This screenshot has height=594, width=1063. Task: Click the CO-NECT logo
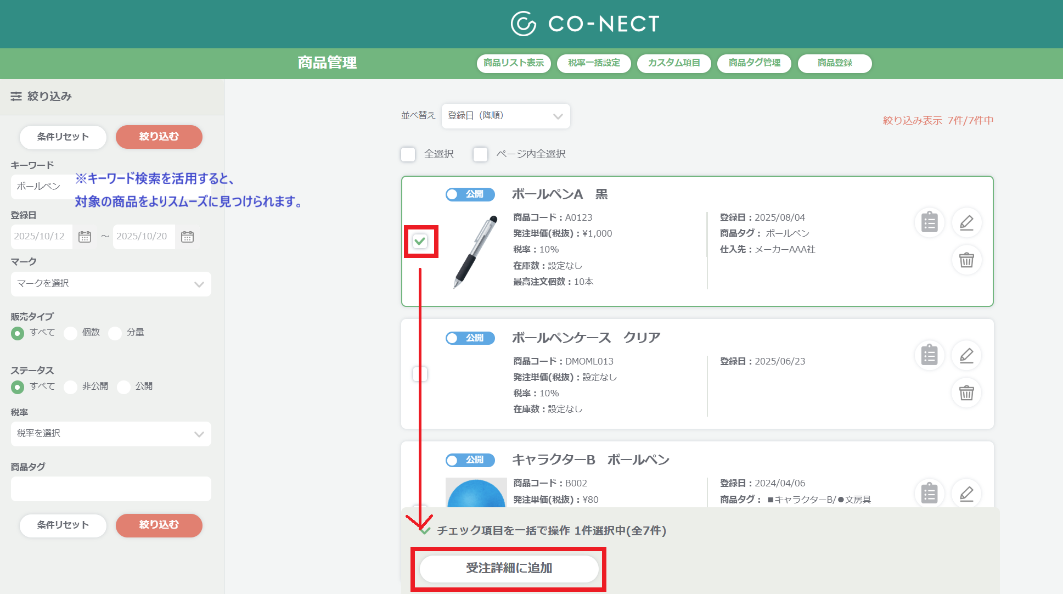point(585,24)
